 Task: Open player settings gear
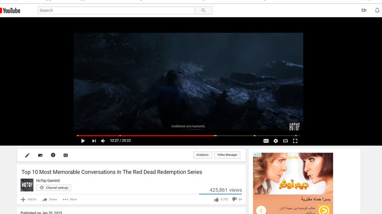276,141
